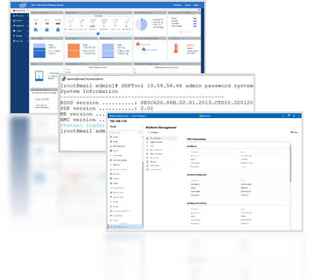Image resolution: width=312 pixels, height=280 pixels.
Task: Open the Firmware Update menu item
Action: tap(161, 170)
